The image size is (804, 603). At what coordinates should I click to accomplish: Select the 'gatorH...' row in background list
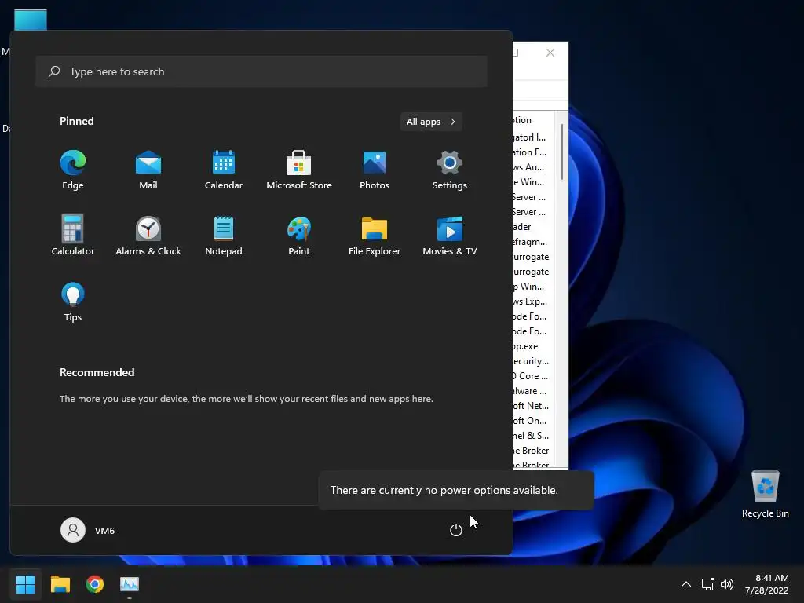pos(532,137)
